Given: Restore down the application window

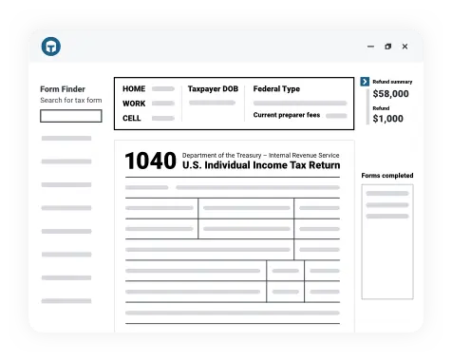Looking at the screenshot, I should (x=388, y=47).
